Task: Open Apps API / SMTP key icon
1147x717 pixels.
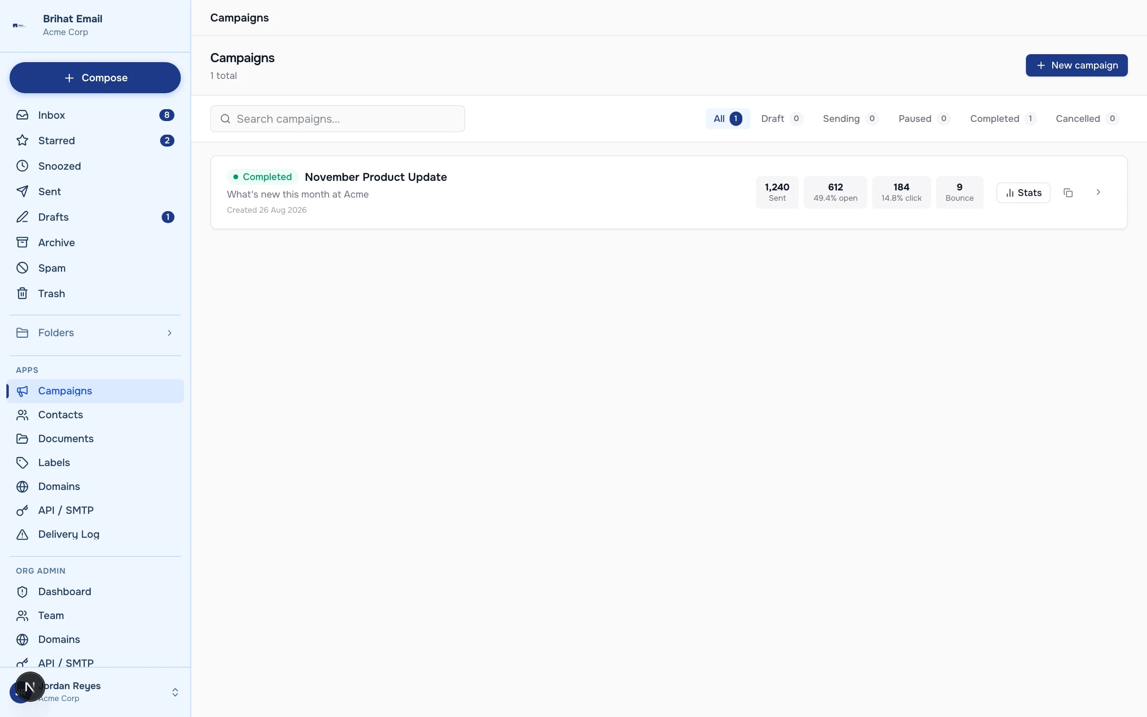Action: click(x=22, y=511)
